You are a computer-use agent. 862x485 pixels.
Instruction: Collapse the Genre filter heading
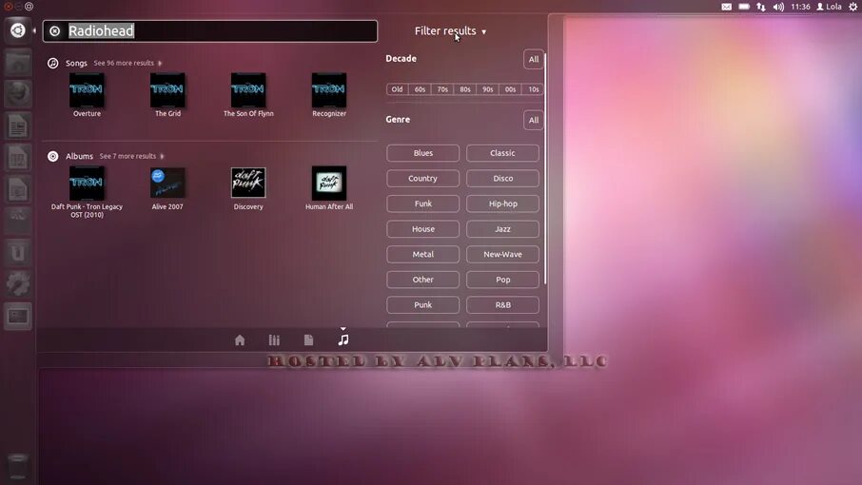tap(398, 120)
